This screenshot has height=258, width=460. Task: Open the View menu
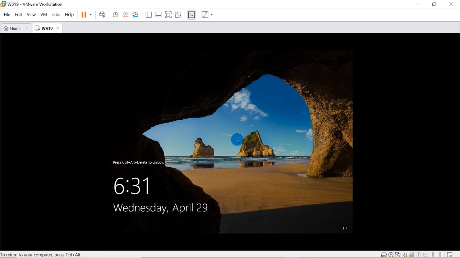coord(31,15)
